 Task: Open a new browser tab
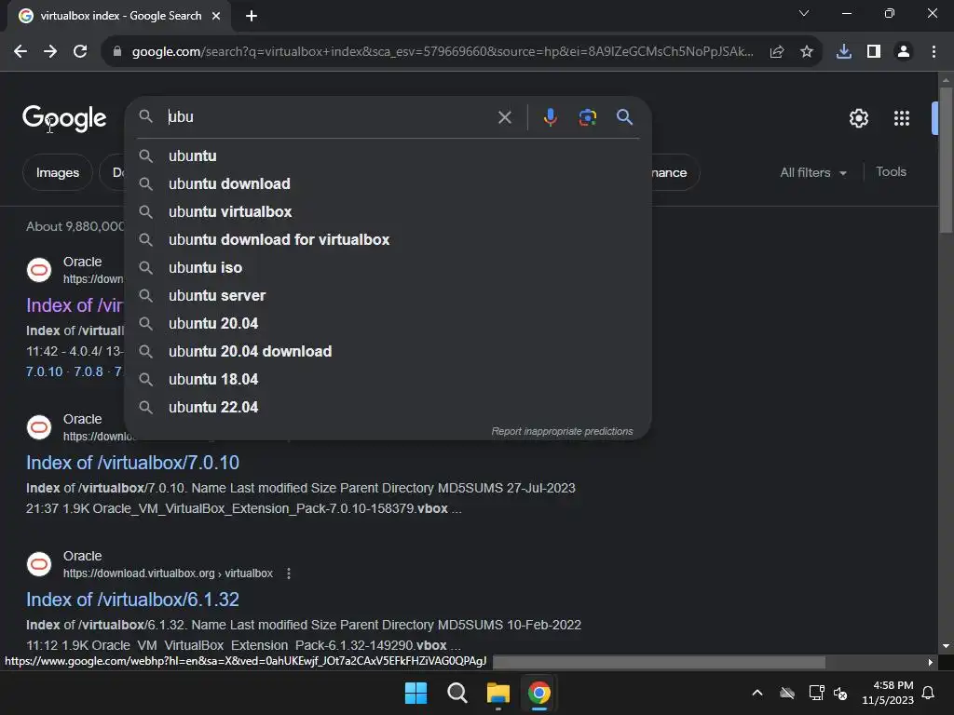(252, 16)
